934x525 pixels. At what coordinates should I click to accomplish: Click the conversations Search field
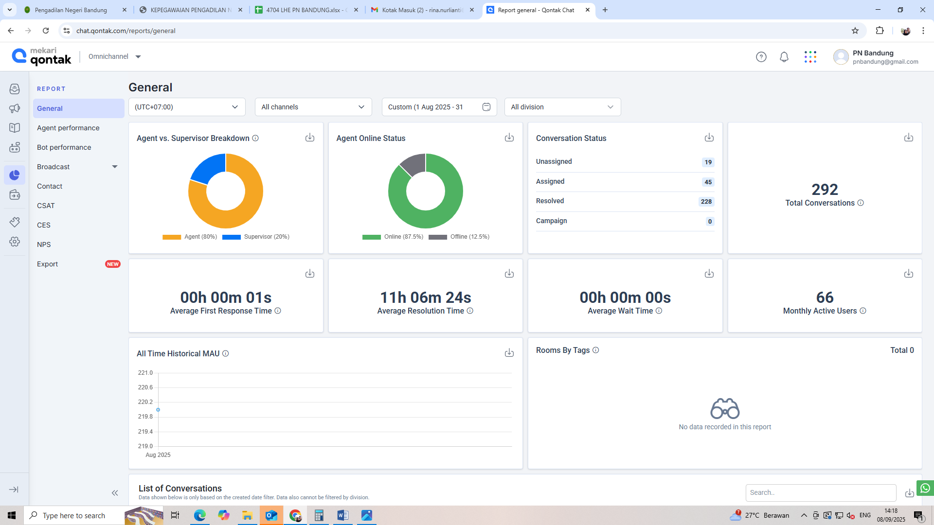[821, 492]
